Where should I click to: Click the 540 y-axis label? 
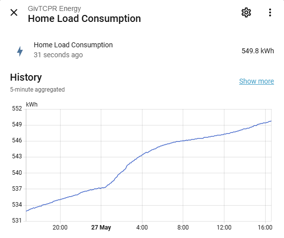[x=17, y=173]
